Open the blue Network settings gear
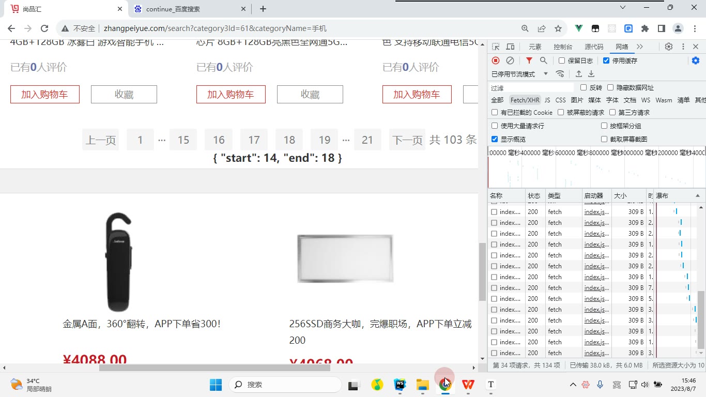The image size is (706, 397). (696, 60)
